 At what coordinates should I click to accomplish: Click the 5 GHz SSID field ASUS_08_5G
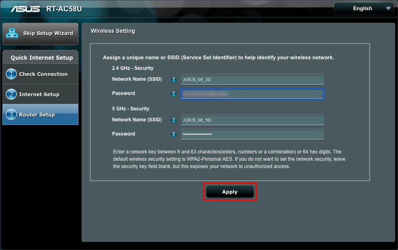click(252, 120)
